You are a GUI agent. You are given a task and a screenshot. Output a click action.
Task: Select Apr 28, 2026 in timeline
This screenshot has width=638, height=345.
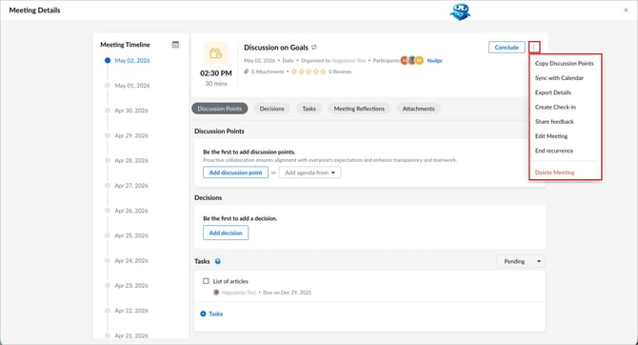pyautogui.click(x=131, y=160)
